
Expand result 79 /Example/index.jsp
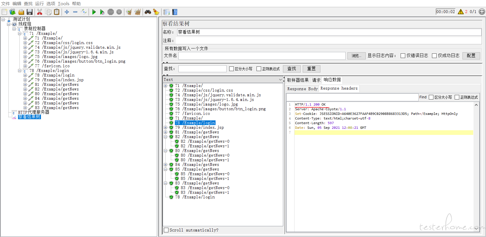(x=166, y=127)
